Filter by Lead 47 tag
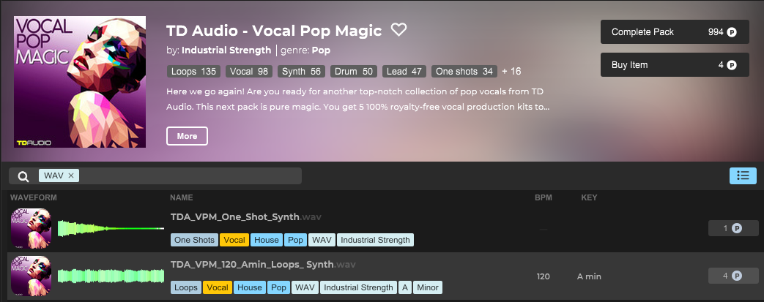Screen dimensions: 764x302 click(x=404, y=72)
